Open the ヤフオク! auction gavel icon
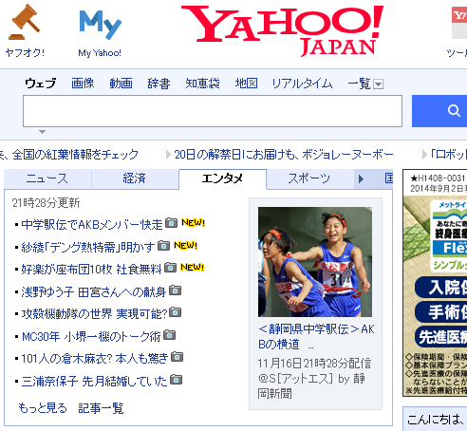The image size is (467, 431). tap(25, 22)
